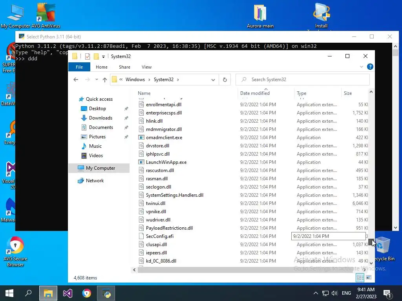The image size is (402, 301).
Task: Click the horizontal scrollbar left arrow
Action: coord(134,270)
